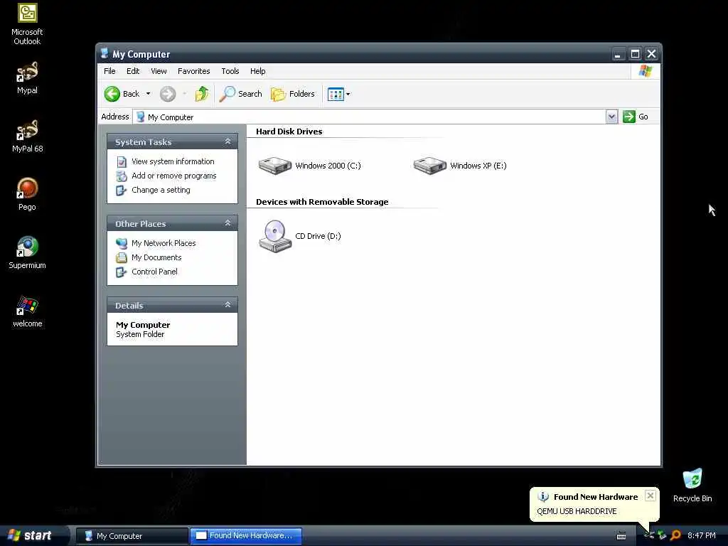The width and height of the screenshot is (728, 546).
Task: Expand the Address bar dropdown
Action: click(x=611, y=117)
